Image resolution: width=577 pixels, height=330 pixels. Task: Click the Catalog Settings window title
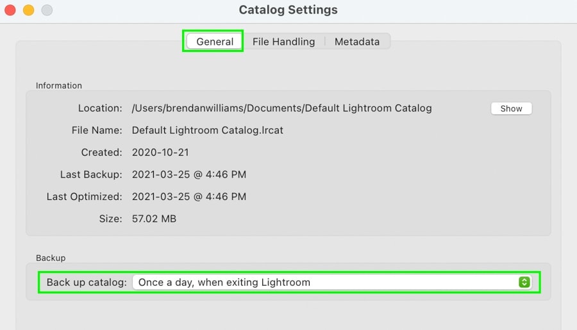288,10
